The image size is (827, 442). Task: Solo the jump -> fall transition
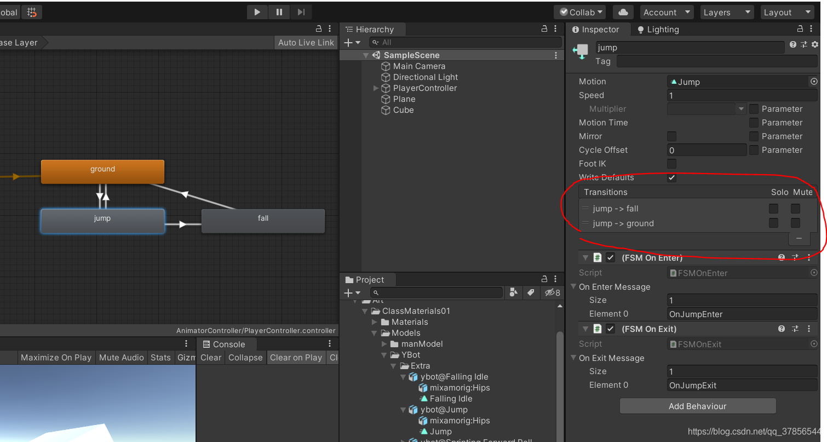point(773,209)
